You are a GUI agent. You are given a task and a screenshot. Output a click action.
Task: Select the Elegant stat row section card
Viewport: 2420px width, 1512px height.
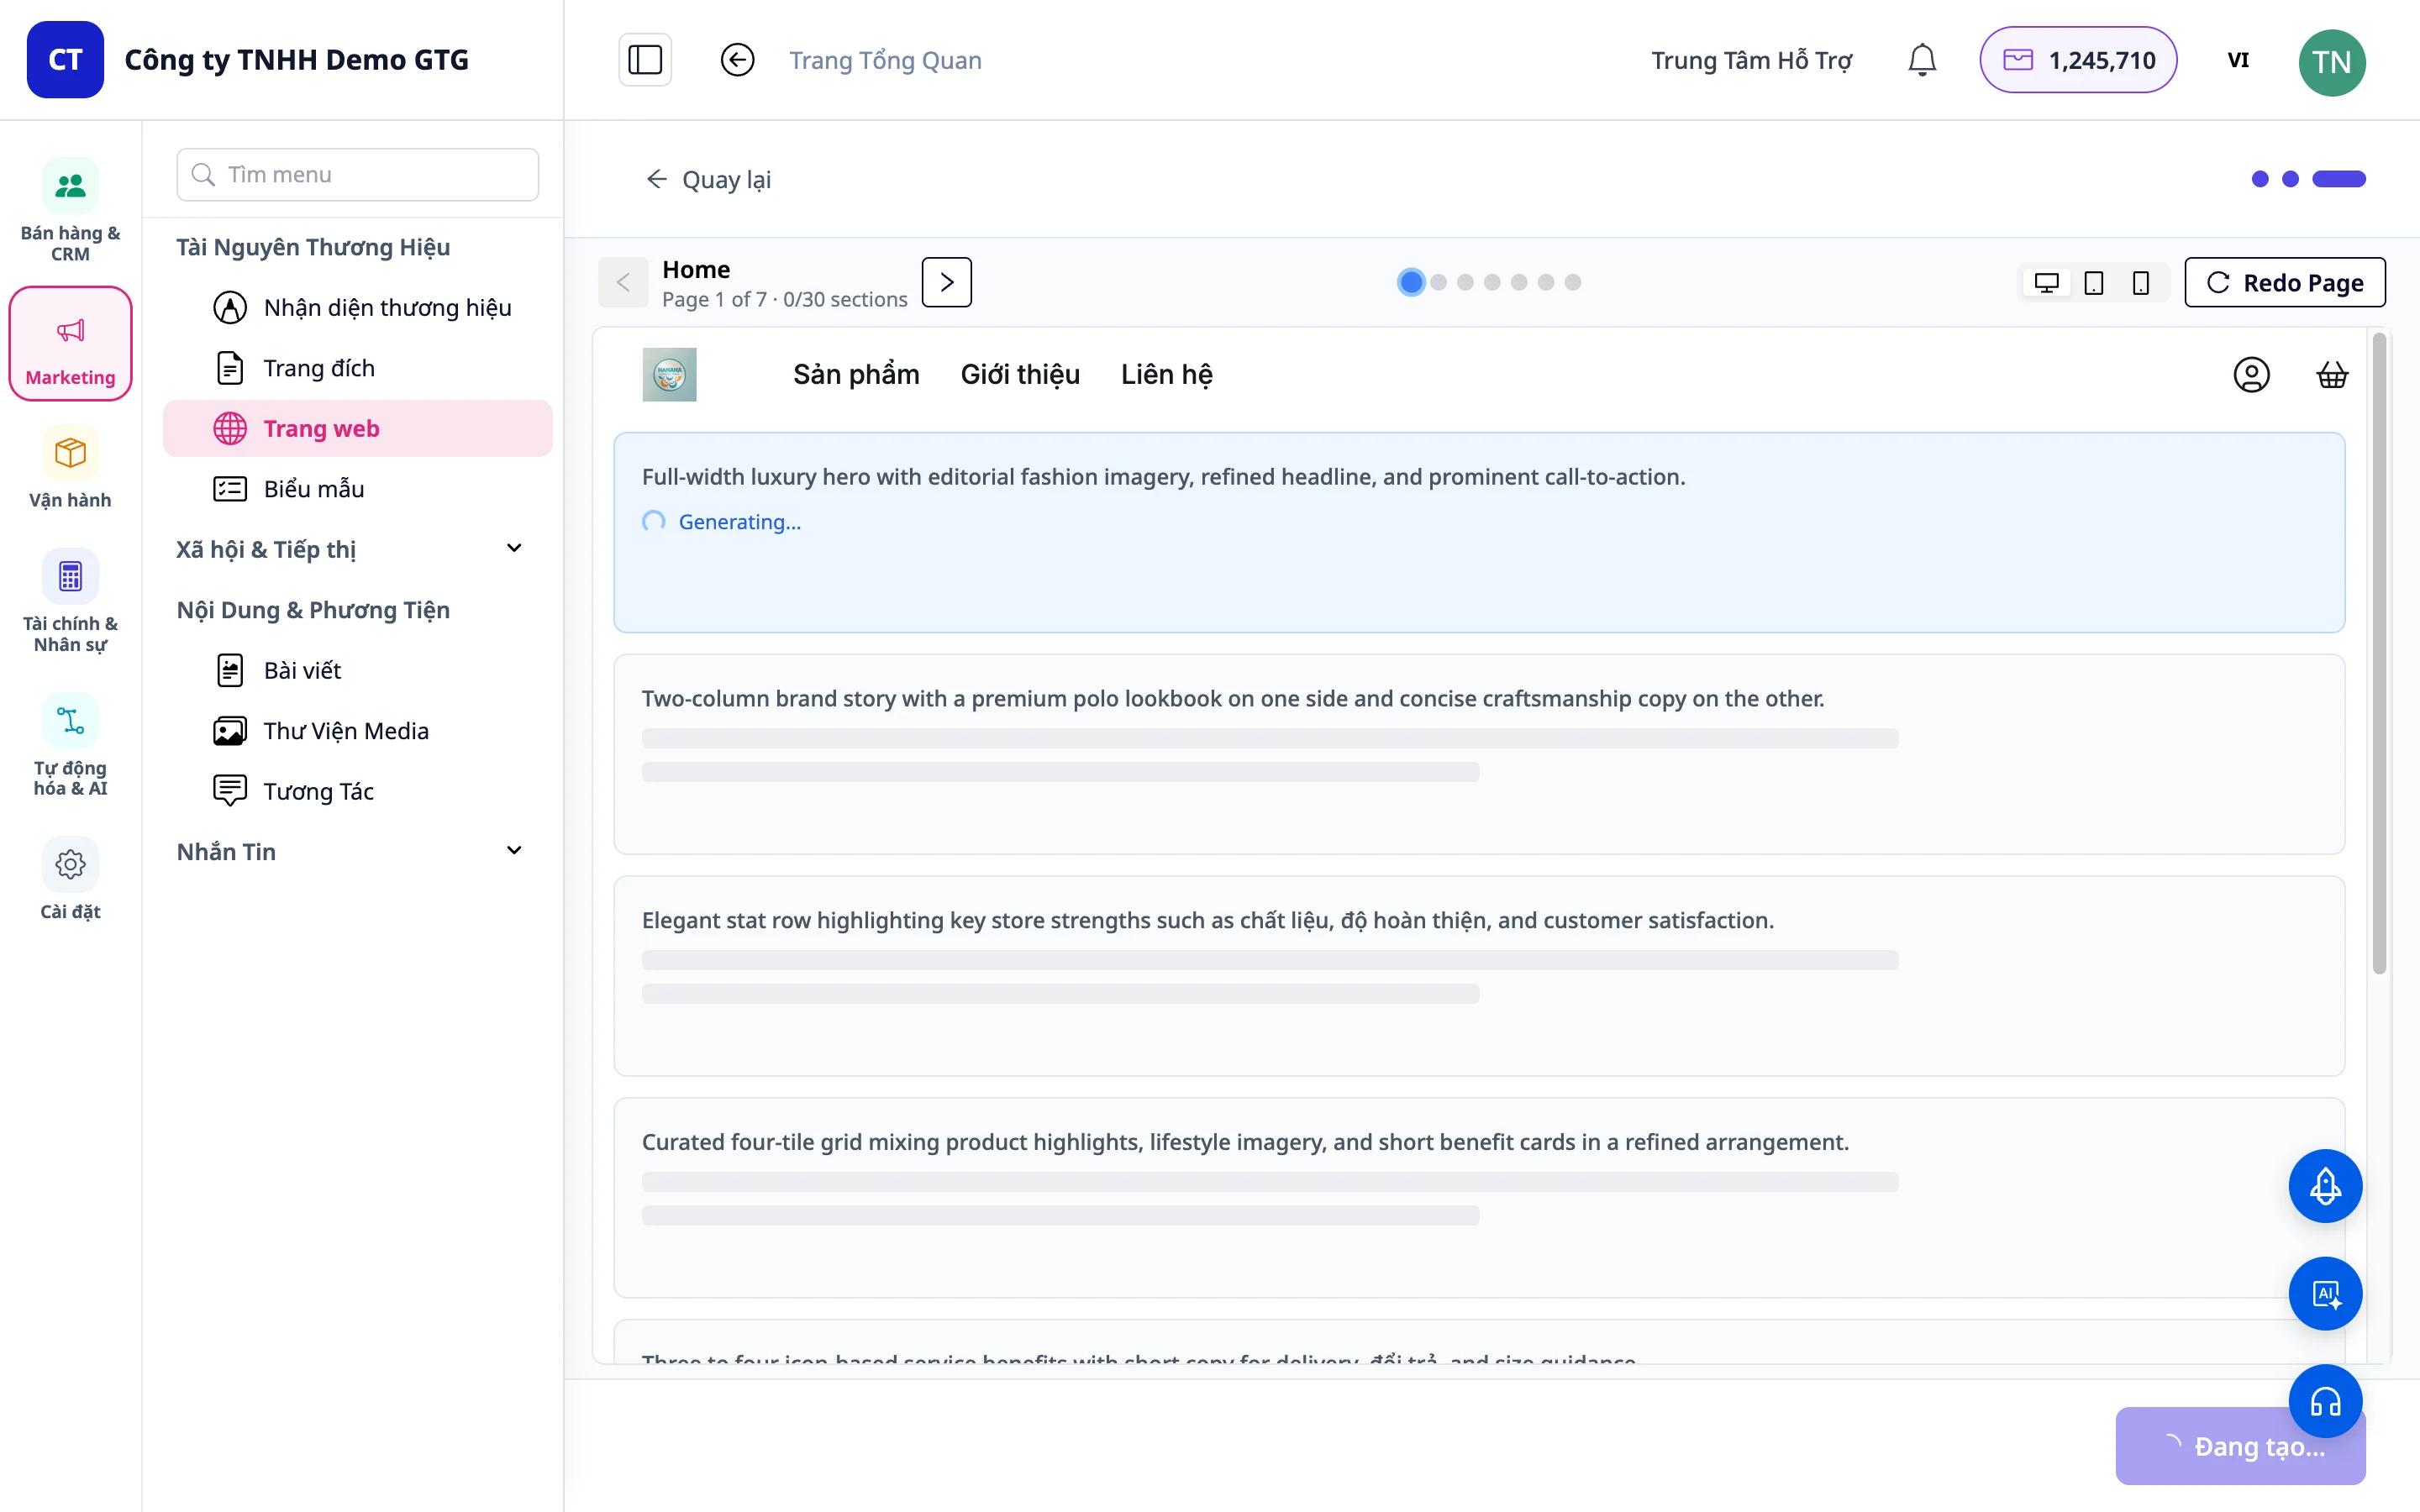[x=1479, y=977]
